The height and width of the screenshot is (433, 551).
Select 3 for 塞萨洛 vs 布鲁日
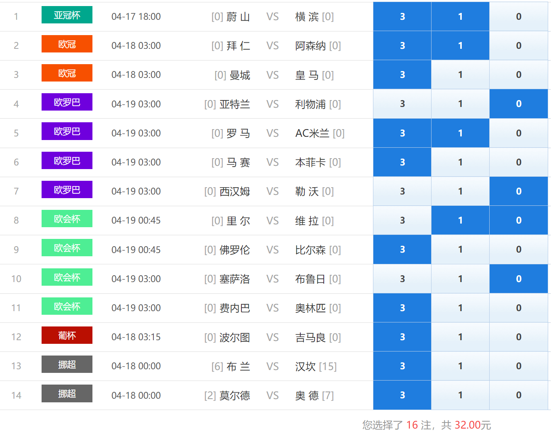(402, 279)
